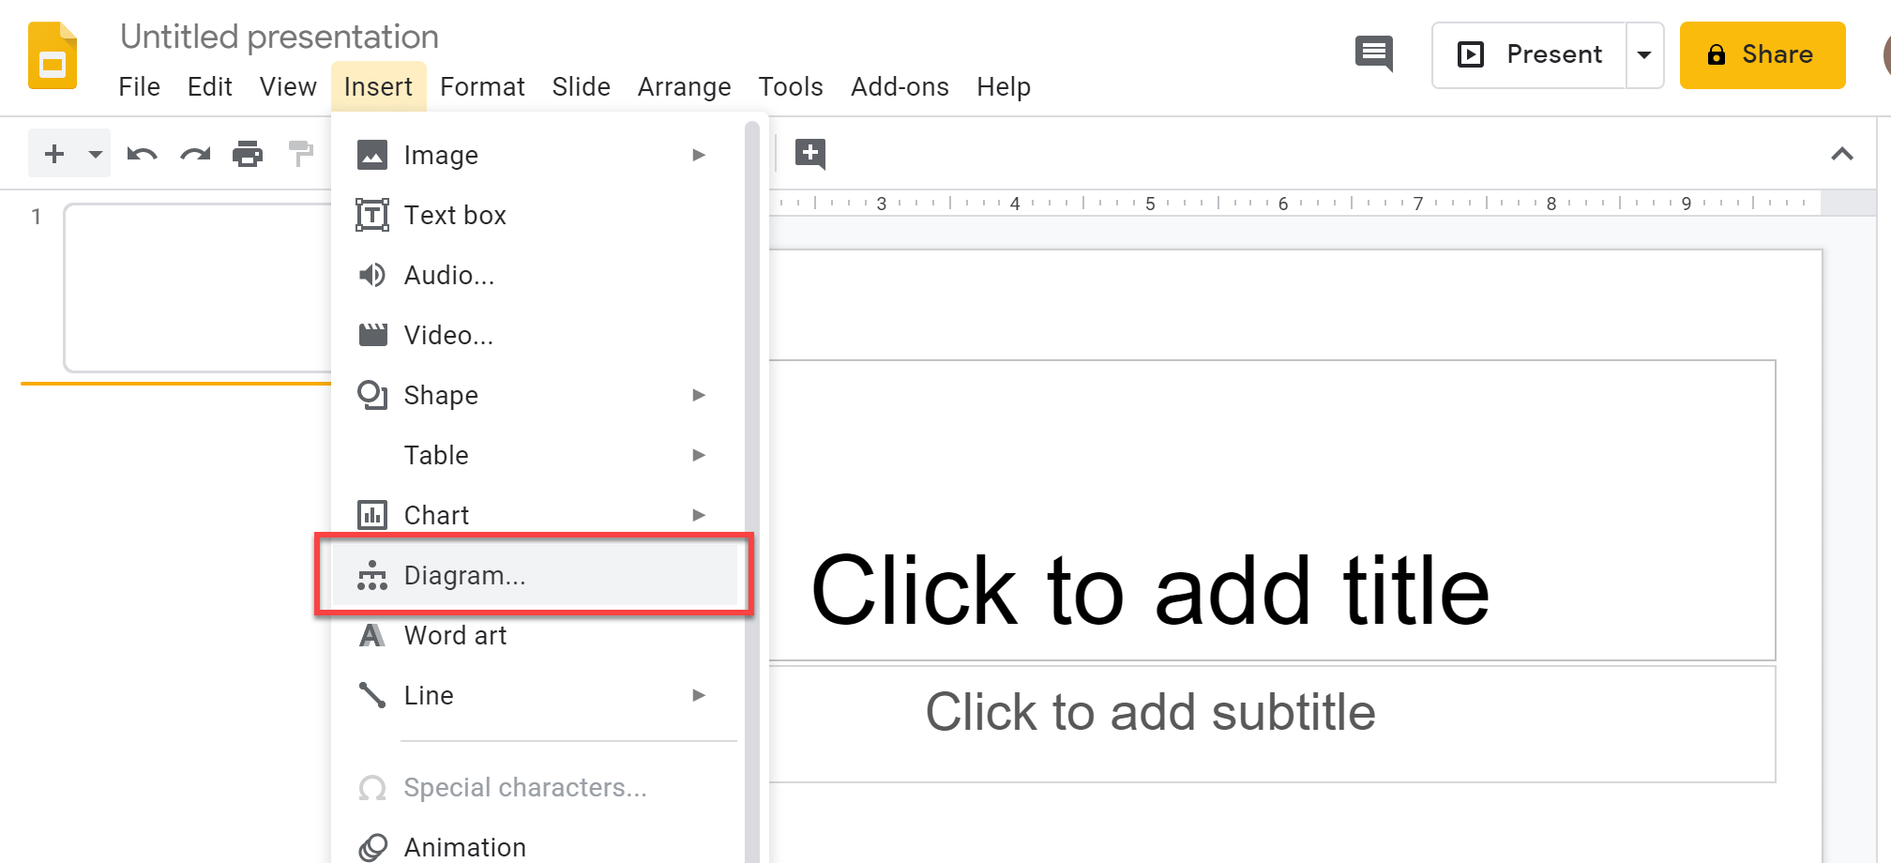The height and width of the screenshot is (863, 1891).
Task: Open the new slide layout dropdown arrow
Action: tap(95, 154)
